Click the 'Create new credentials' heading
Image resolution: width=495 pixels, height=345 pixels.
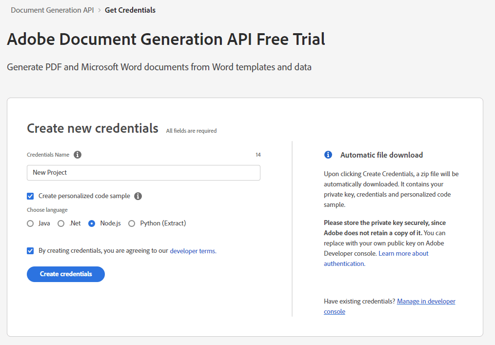click(x=93, y=128)
